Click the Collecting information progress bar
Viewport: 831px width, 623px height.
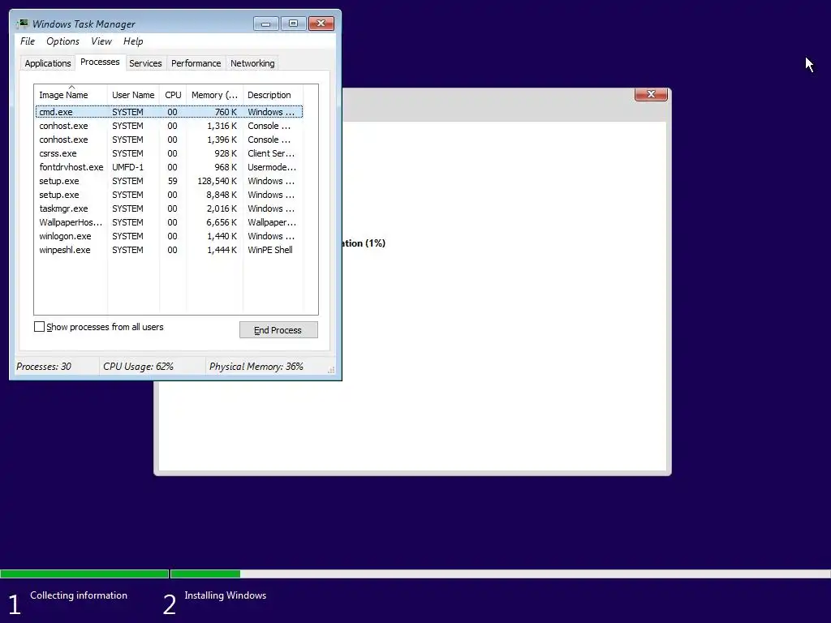(x=84, y=574)
